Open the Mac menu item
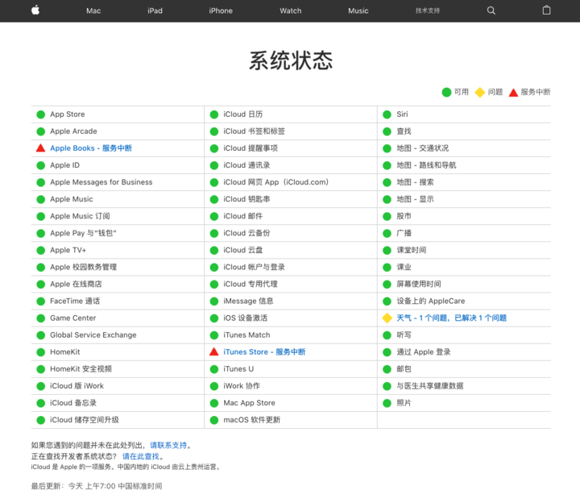Image resolution: width=580 pixels, height=503 pixels. (93, 10)
